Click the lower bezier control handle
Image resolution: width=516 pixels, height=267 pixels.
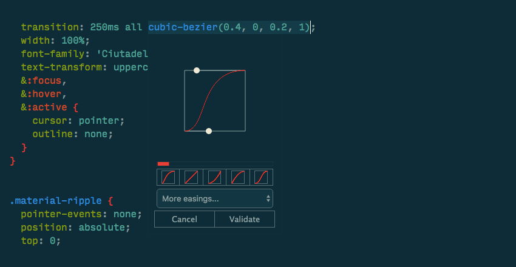point(209,131)
